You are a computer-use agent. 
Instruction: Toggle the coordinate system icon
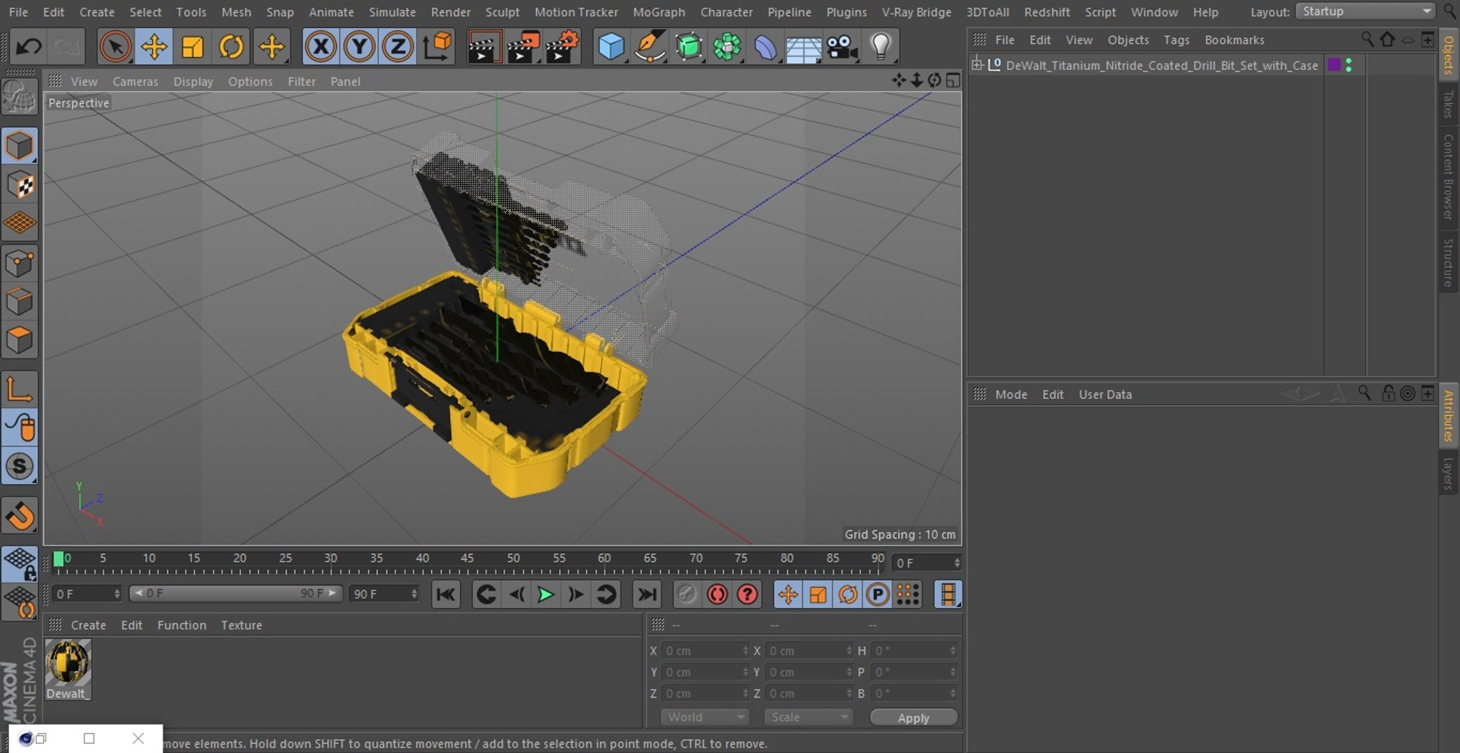point(437,47)
